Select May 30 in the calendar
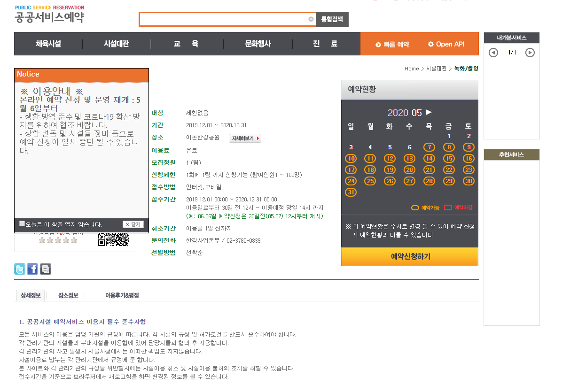Screen dimensions: 562x392 (x=468, y=181)
